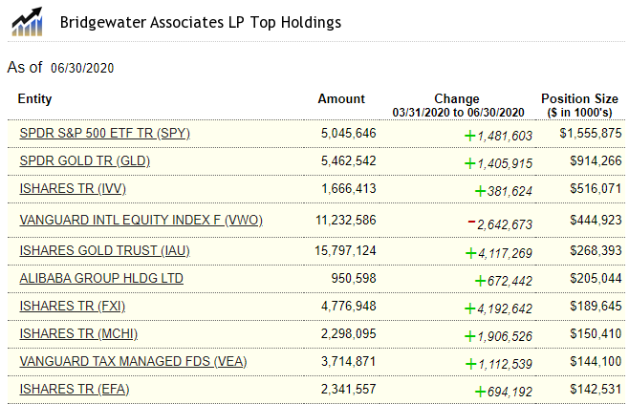The height and width of the screenshot is (404, 629).
Task: Open the SPDR GOLD TR (GLD) link
Action: click(x=84, y=160)
